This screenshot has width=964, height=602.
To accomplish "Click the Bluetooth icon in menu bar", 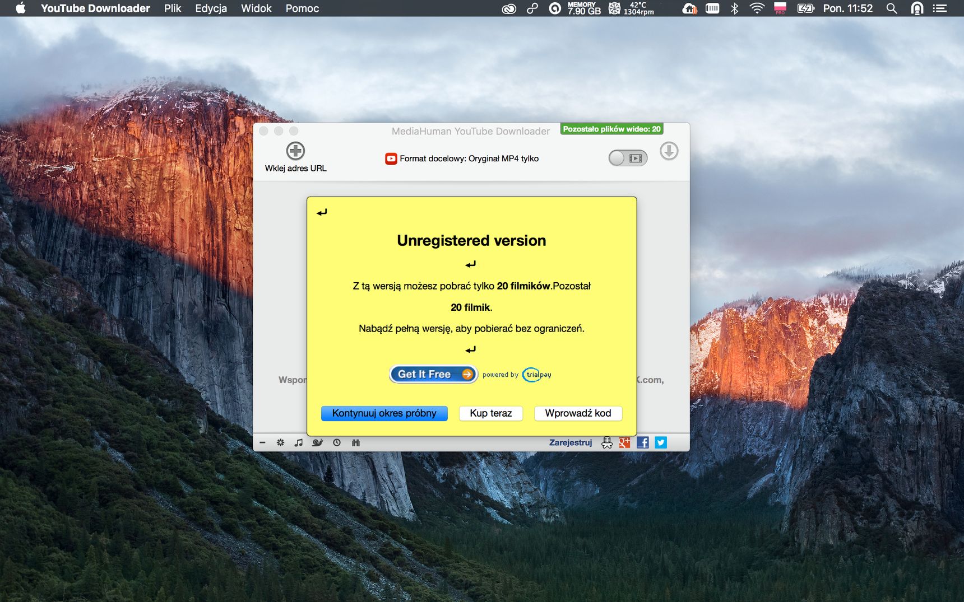I will click(734, 8).
